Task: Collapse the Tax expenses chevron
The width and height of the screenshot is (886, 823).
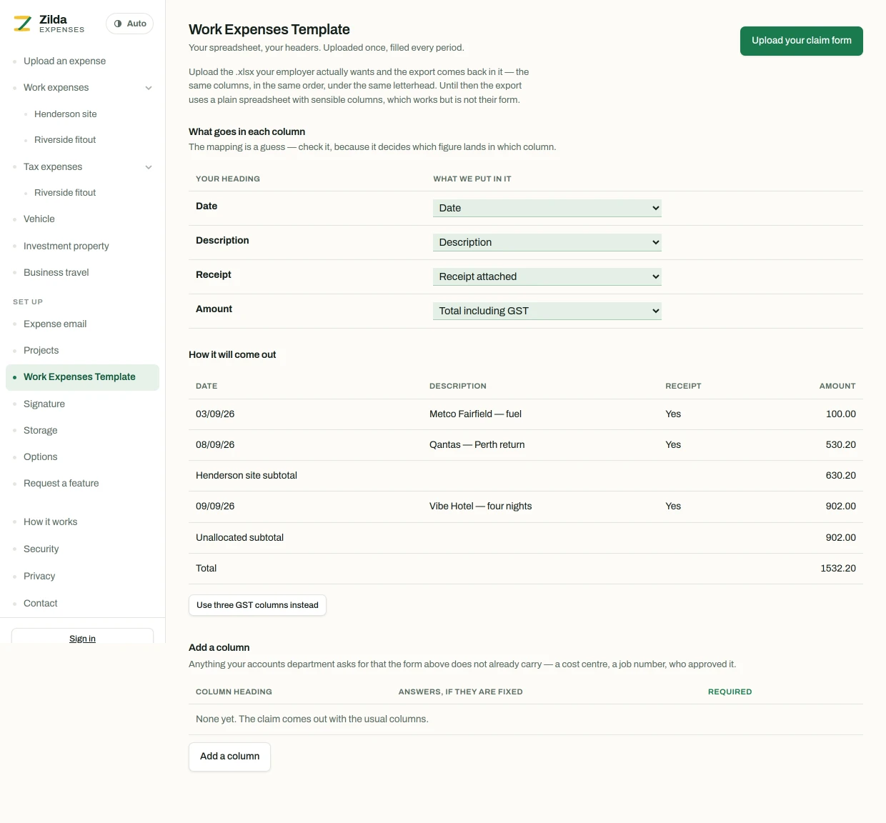Action: click(149, 167)
